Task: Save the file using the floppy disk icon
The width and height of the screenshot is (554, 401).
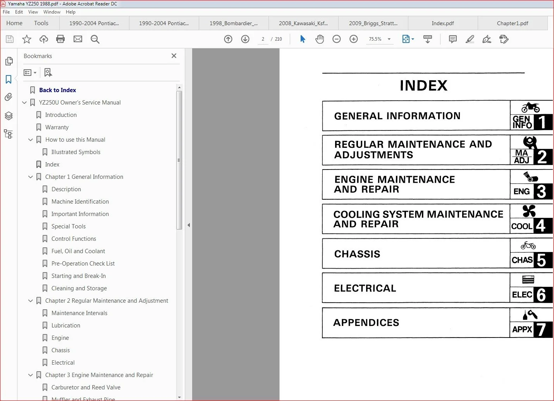Action: pyautogui.click(x=10, y=39)
